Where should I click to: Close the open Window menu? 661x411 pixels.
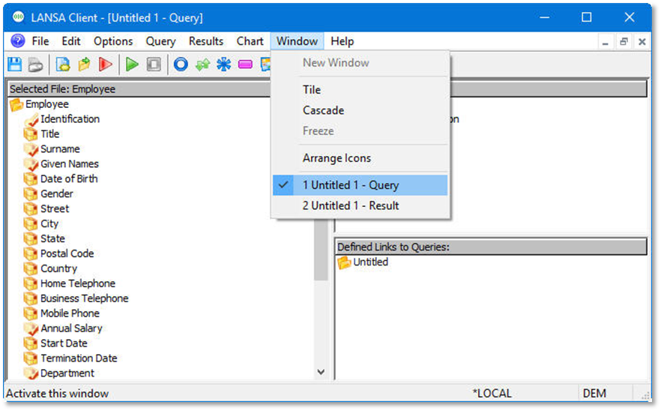297,41
